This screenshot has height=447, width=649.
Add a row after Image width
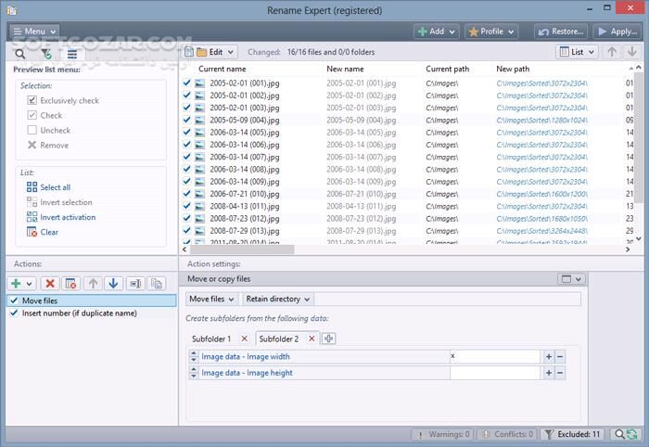(549, 356)
